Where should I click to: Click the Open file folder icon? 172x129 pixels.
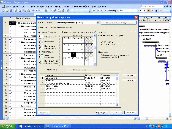coord(7,11)
